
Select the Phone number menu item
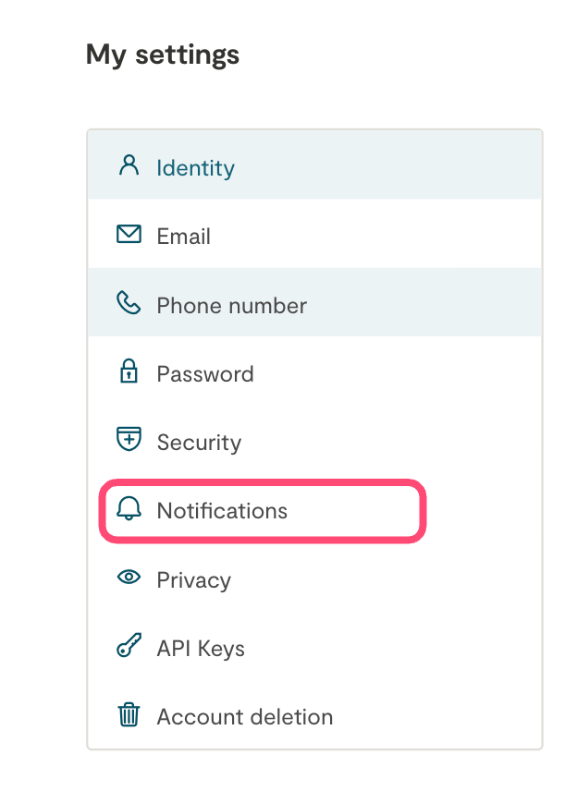point(231,305)
